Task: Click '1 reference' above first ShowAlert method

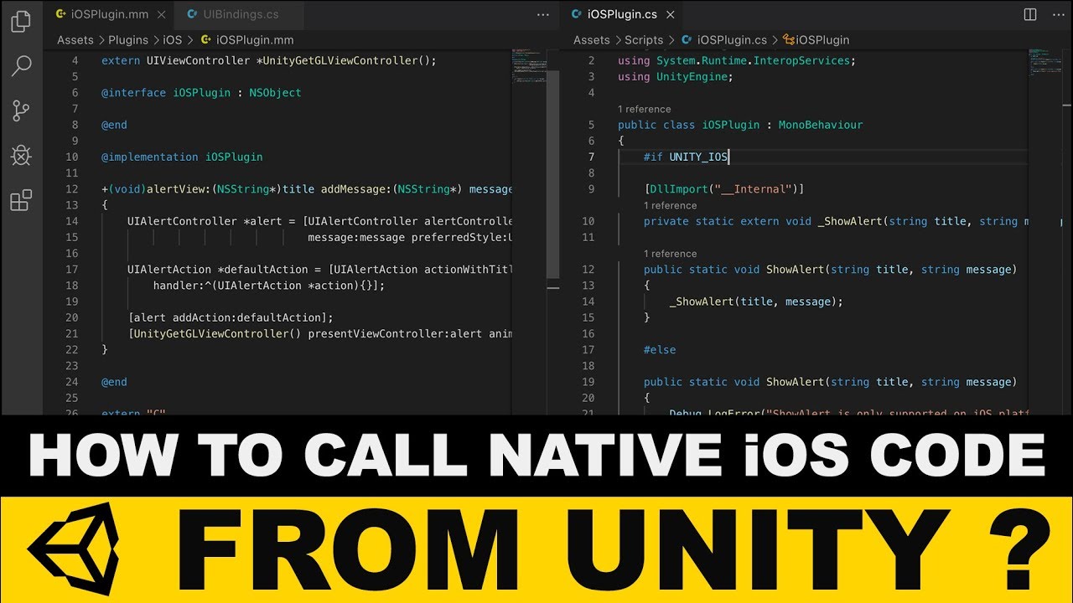Action: tap(670, 254)
